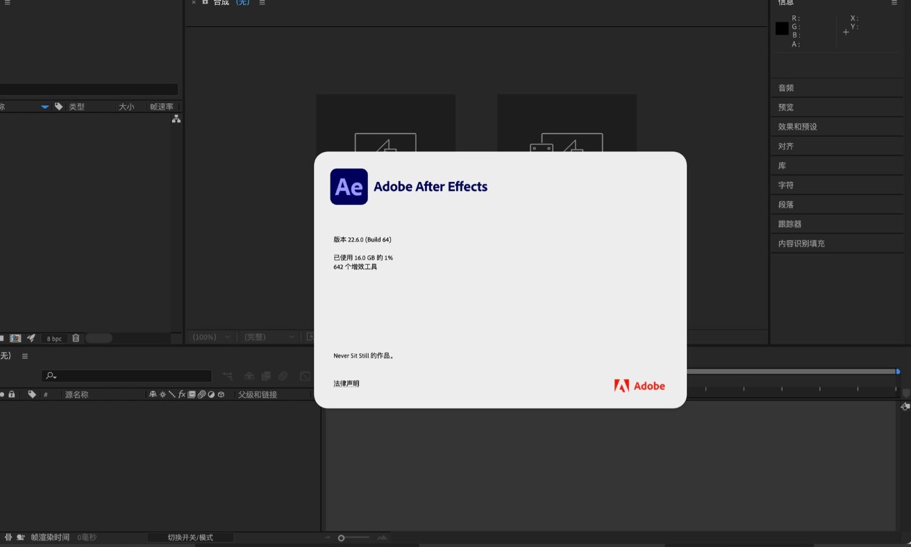Click the 帧速率 column header

tap(162, 107)
